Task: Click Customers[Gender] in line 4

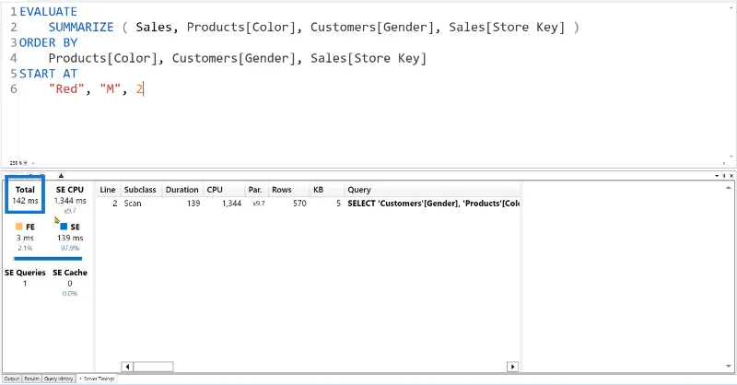Action: click(234, 58)
